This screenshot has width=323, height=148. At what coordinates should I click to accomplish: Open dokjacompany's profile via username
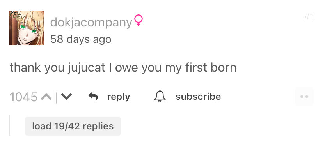[91, 23]
